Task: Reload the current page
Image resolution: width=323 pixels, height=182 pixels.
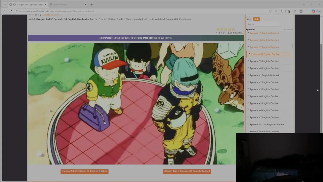Action: pyautogui.click(x=11, y=11)
